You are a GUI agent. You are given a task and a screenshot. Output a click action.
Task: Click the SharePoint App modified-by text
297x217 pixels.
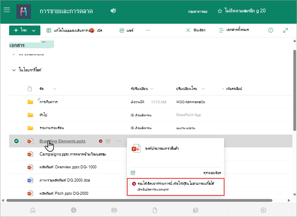click(189, 115)
